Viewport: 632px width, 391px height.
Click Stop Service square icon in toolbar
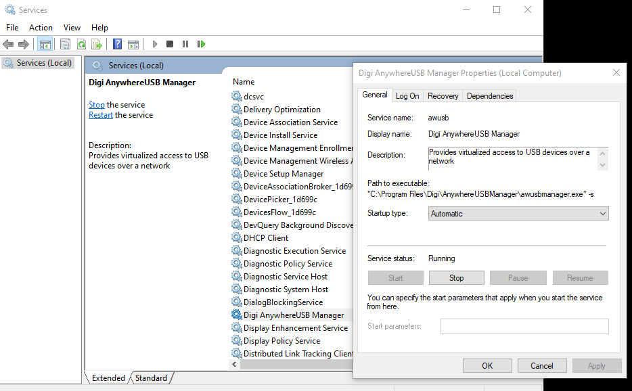pyautogui.click(x=170, y=44)
